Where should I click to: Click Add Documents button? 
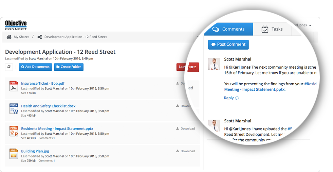(x=35, y=67)
